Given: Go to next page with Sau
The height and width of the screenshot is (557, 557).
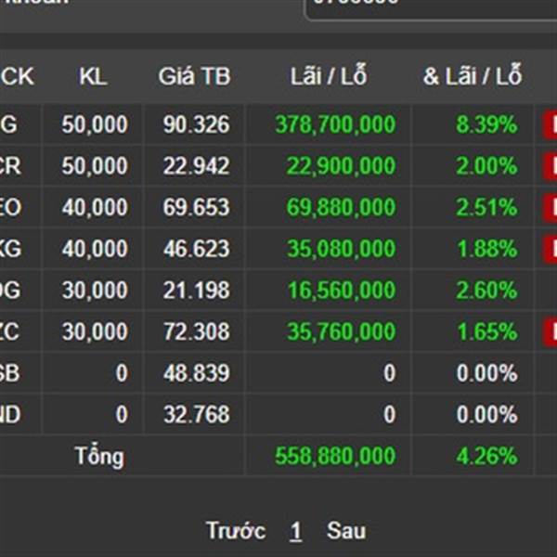Looking at the screenshot, I should [x=346, y=531].
